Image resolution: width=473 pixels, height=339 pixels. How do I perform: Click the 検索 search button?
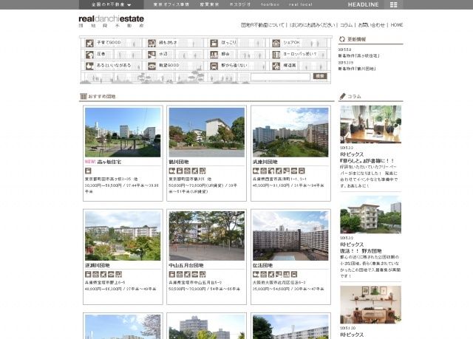319,76
